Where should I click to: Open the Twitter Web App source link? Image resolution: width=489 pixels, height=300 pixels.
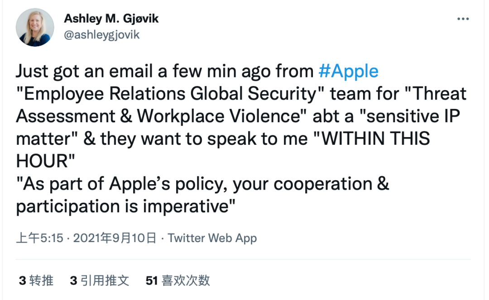(x=212, y=238)
